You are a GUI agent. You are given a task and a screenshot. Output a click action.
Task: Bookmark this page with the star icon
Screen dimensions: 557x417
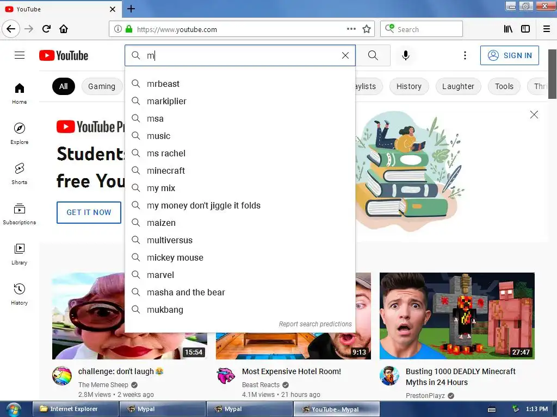click(x=367, y=29)
